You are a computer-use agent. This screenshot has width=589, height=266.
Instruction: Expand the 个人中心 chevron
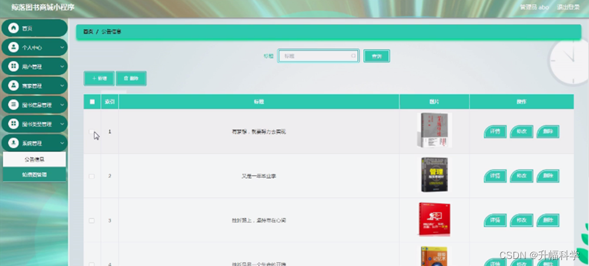click(x=62, y=48)
